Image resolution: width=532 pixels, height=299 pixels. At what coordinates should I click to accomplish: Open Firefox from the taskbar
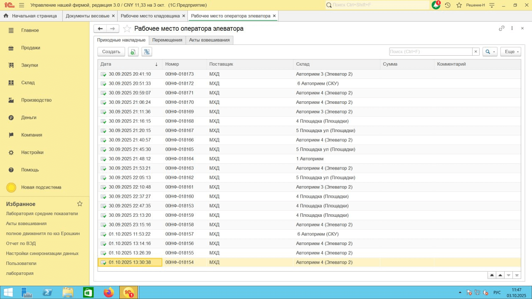(x=109, y=292)
